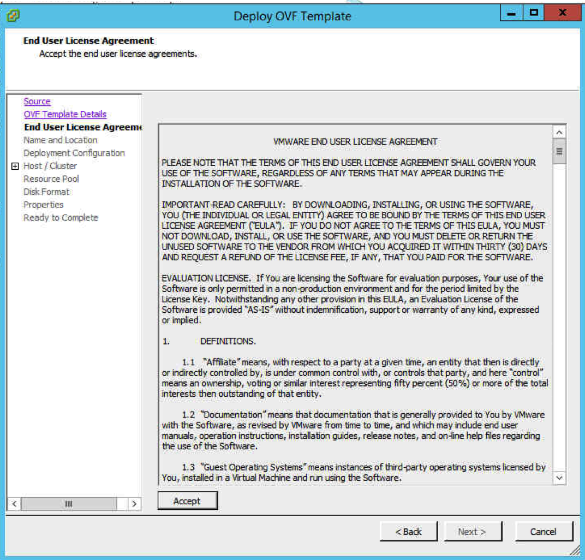The width and height of the screenshot is (585, 560).
Task: Click the Properties step
Action: tap(44, 205)
